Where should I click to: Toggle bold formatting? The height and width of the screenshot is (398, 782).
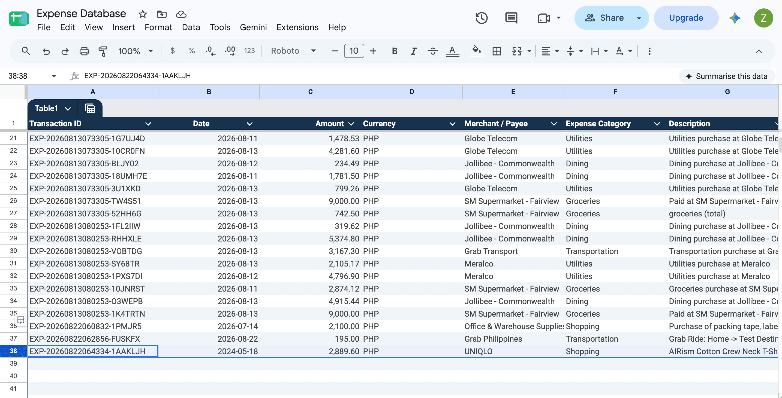394,51
